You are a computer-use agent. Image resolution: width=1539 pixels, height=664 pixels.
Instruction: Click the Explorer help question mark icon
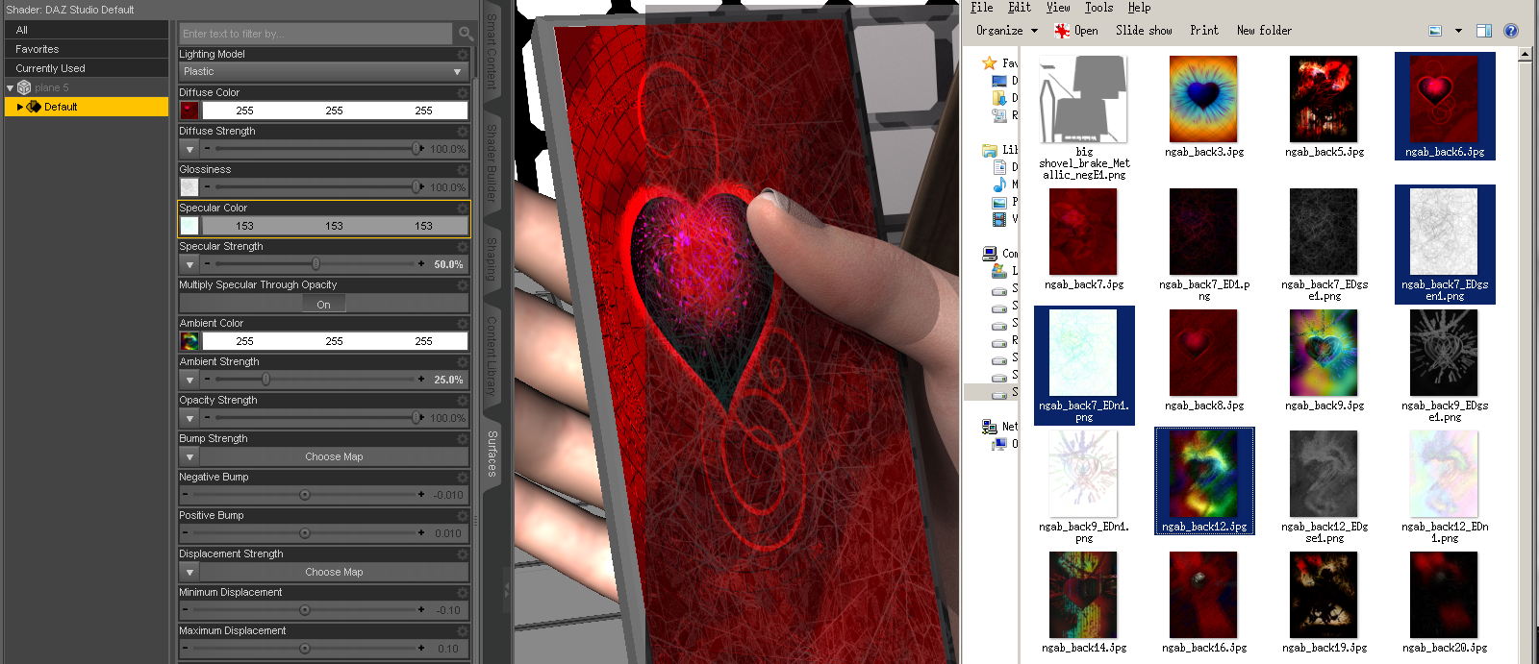(x=1511, y=31)
